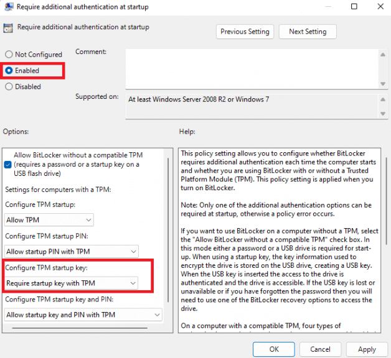Viewport: 391px width, 358px height.
Task: Click the Cancel button
Action: [x=320, y=349]
